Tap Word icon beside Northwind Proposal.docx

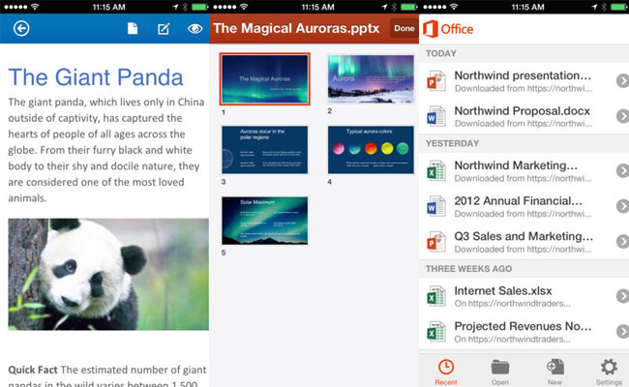[x=436, y=116]
